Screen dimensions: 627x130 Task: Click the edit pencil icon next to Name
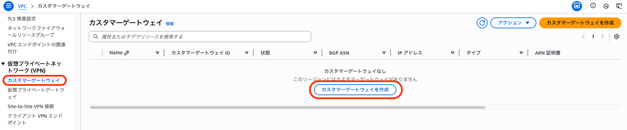127,53
